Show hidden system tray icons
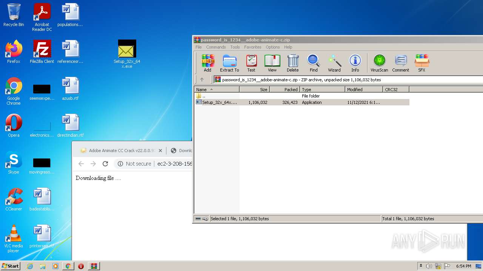Image resolution: width=483 pixels, height=271 pixels. pos(421,266)
